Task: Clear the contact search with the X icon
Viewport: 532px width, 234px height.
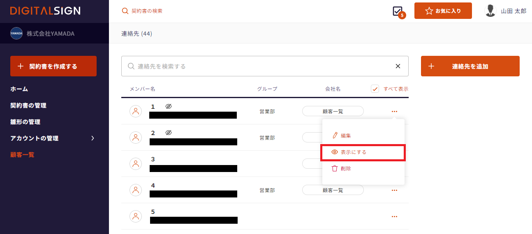Action: pyautogui.click(x=398, y=66)
